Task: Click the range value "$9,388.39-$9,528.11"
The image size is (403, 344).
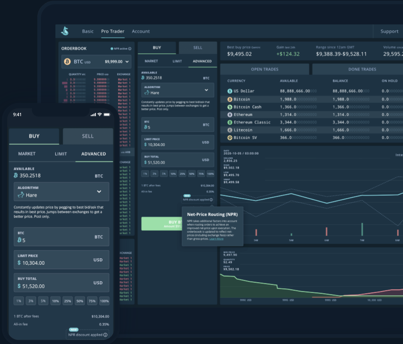Action: [341, 54]
